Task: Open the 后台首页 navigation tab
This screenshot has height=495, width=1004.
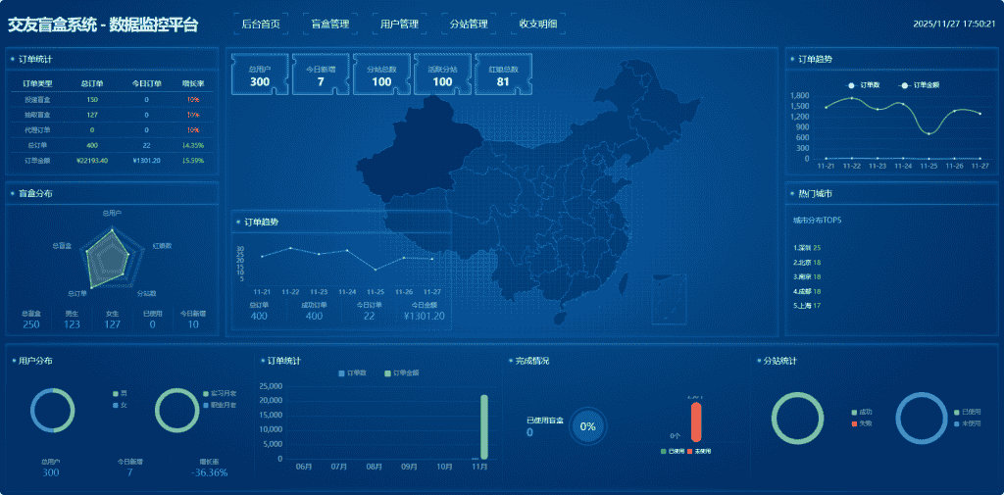Action: tap(261, 25)
